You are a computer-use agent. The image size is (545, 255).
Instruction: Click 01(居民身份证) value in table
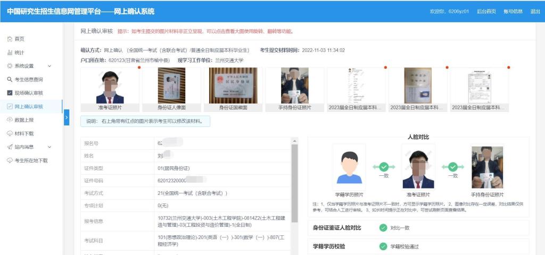point(174,168)
